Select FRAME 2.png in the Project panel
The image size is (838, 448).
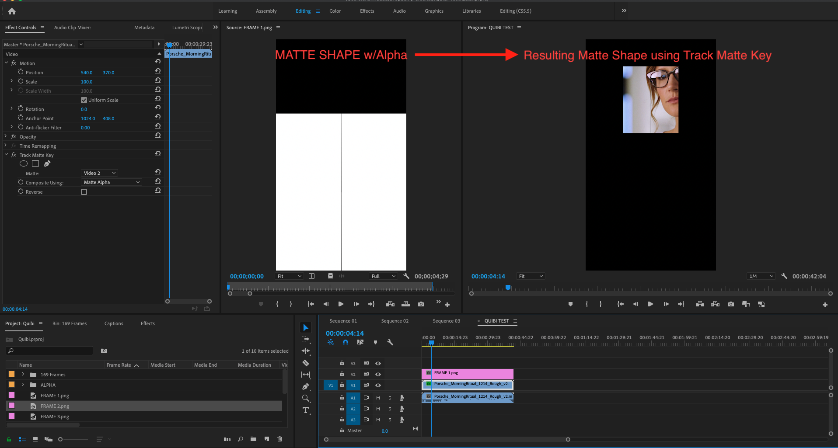55,406
